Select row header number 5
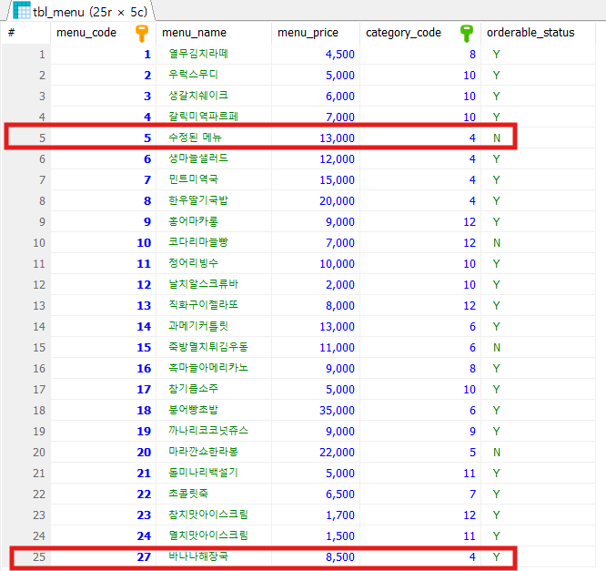The height and width of the screenshot is (571, 606). tap(42, 138)
